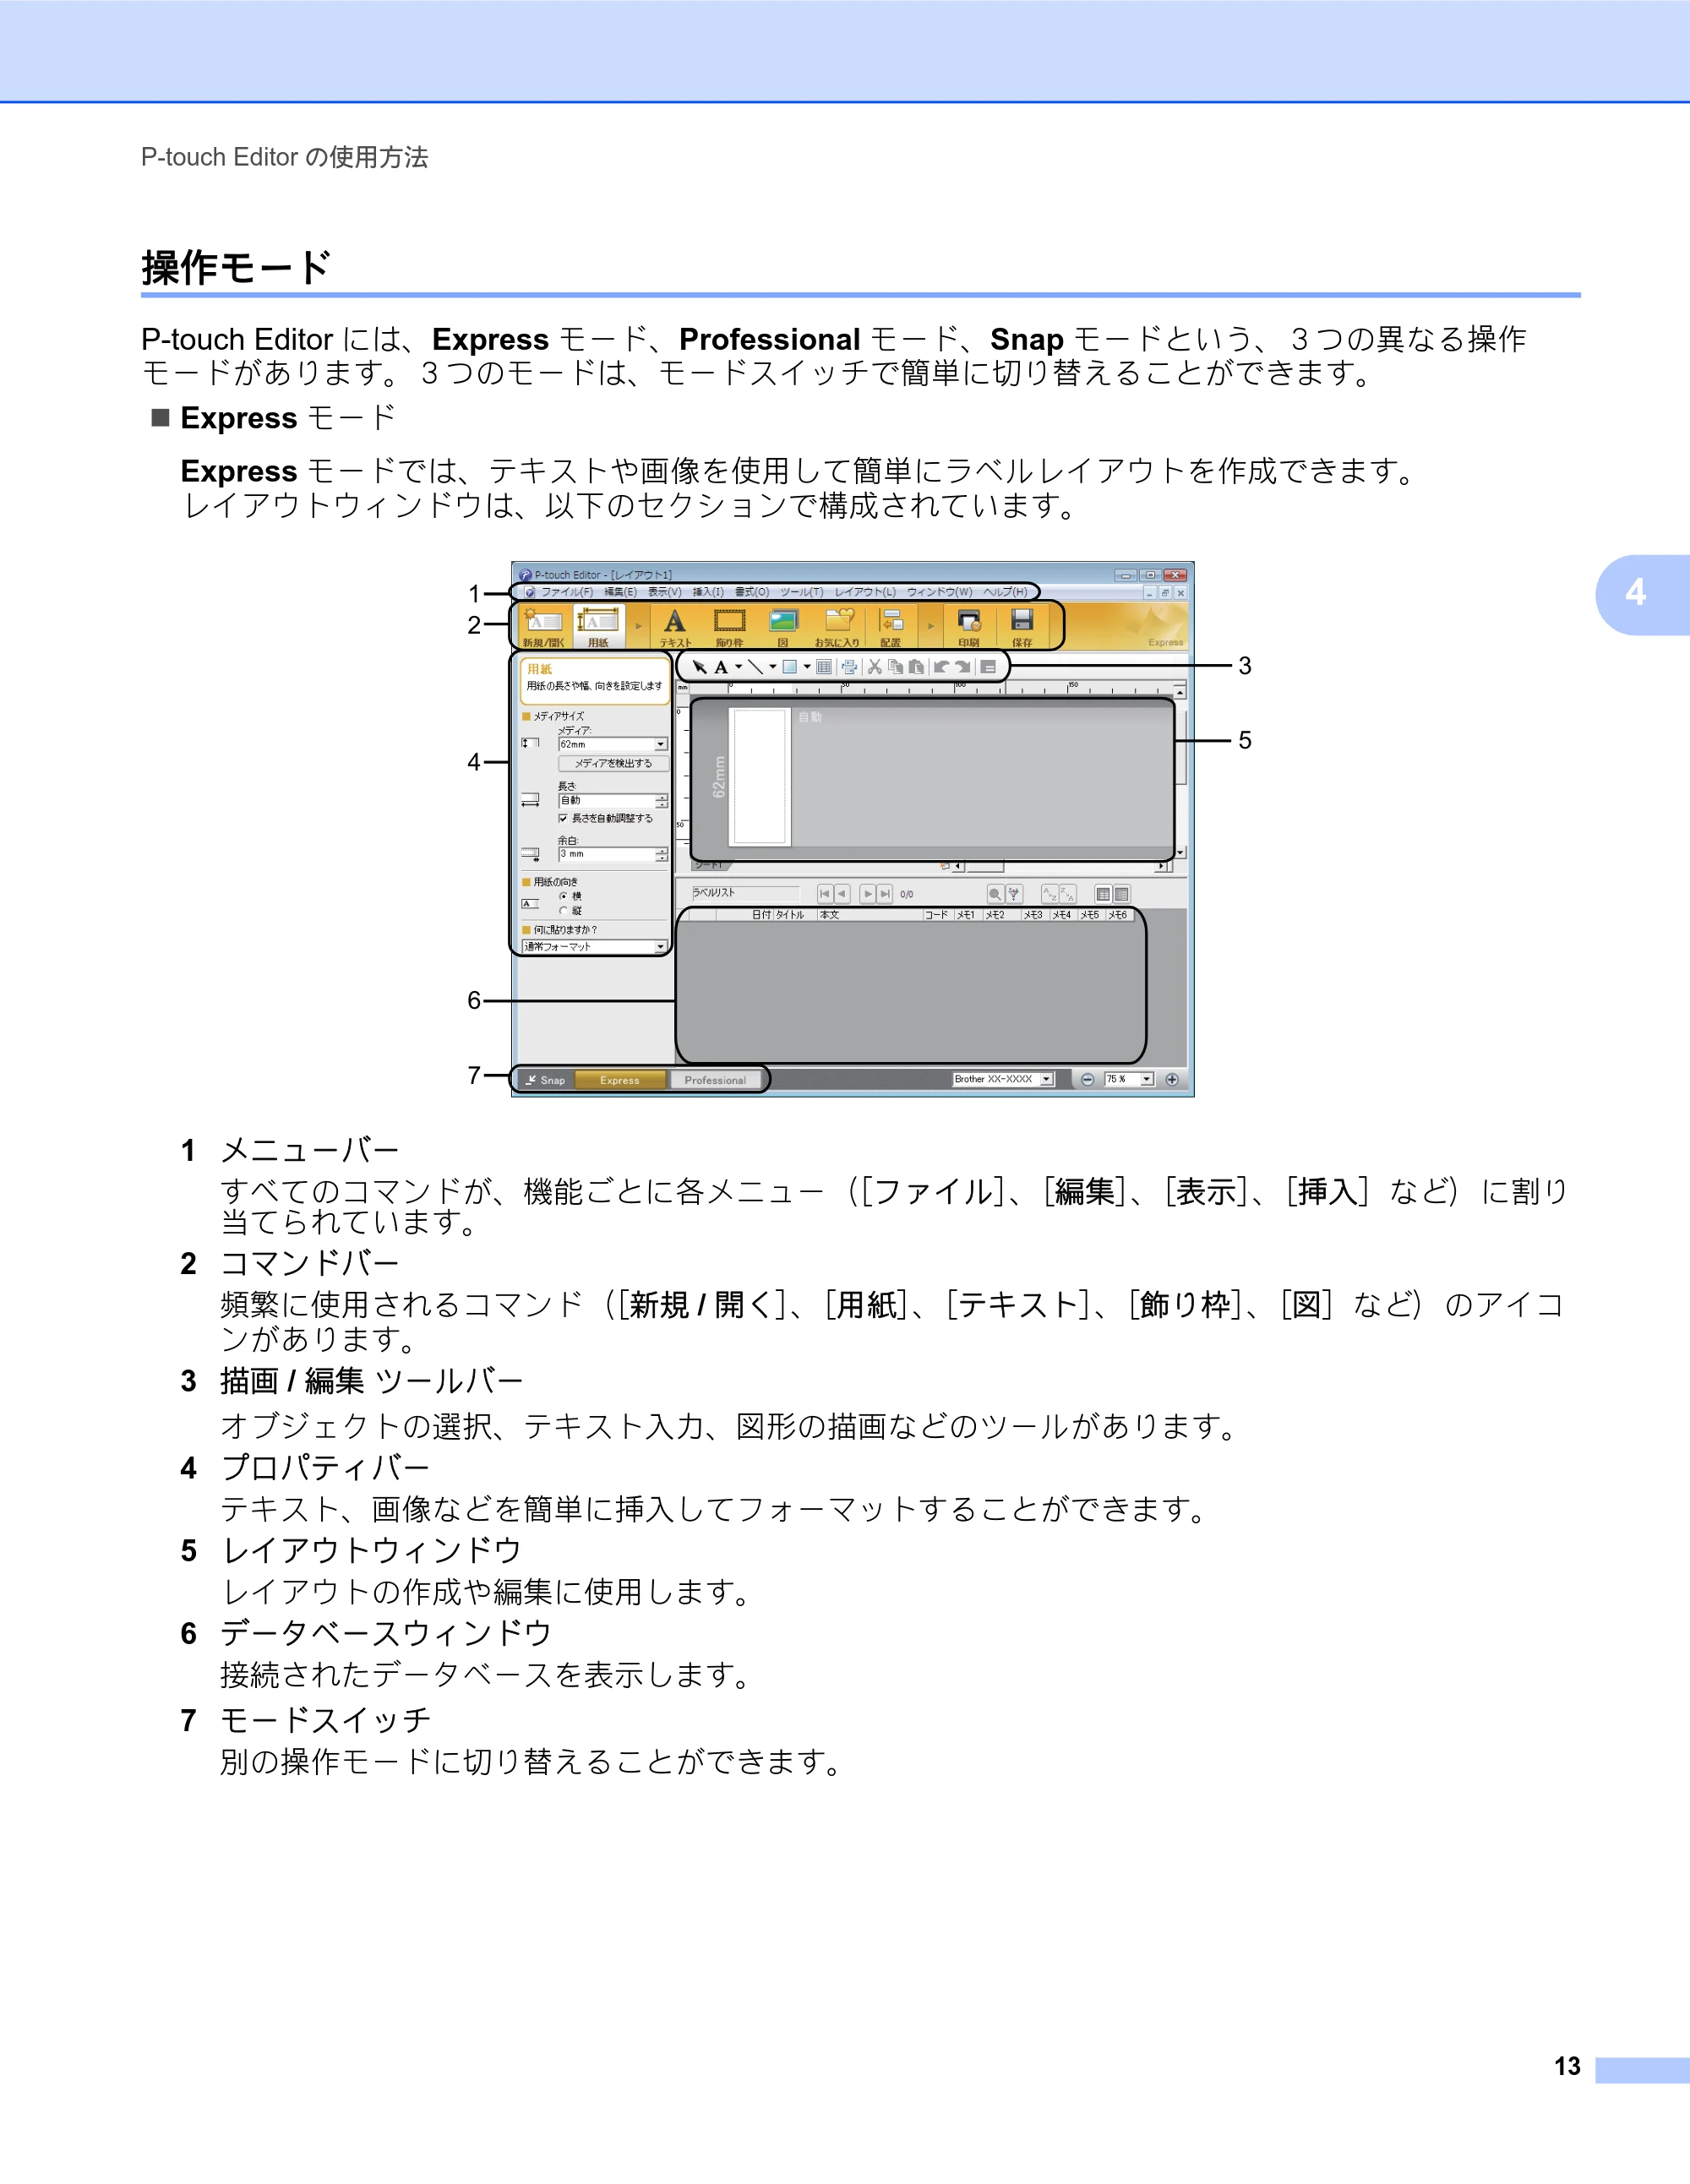1690x2184 pixels.
Task: Click the layout vertical scrollbar up arrow
Action: (x=1180, y=692)
